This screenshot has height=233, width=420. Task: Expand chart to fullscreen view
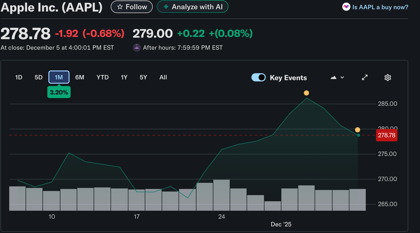click(x=365, y=77)
